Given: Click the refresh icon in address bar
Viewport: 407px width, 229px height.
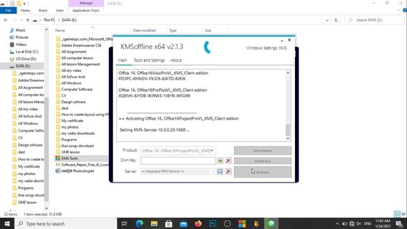Looking at the screenshot, I should (x=336, y=20).
